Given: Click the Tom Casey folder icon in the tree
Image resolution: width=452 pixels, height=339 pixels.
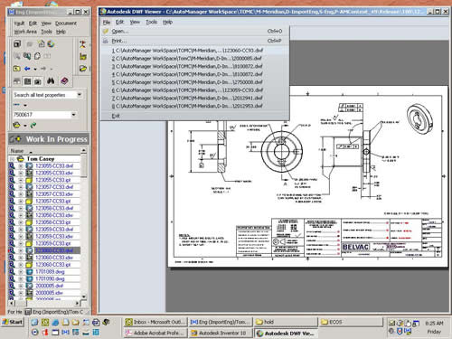Looking at the screenshot, I should 21,158.
